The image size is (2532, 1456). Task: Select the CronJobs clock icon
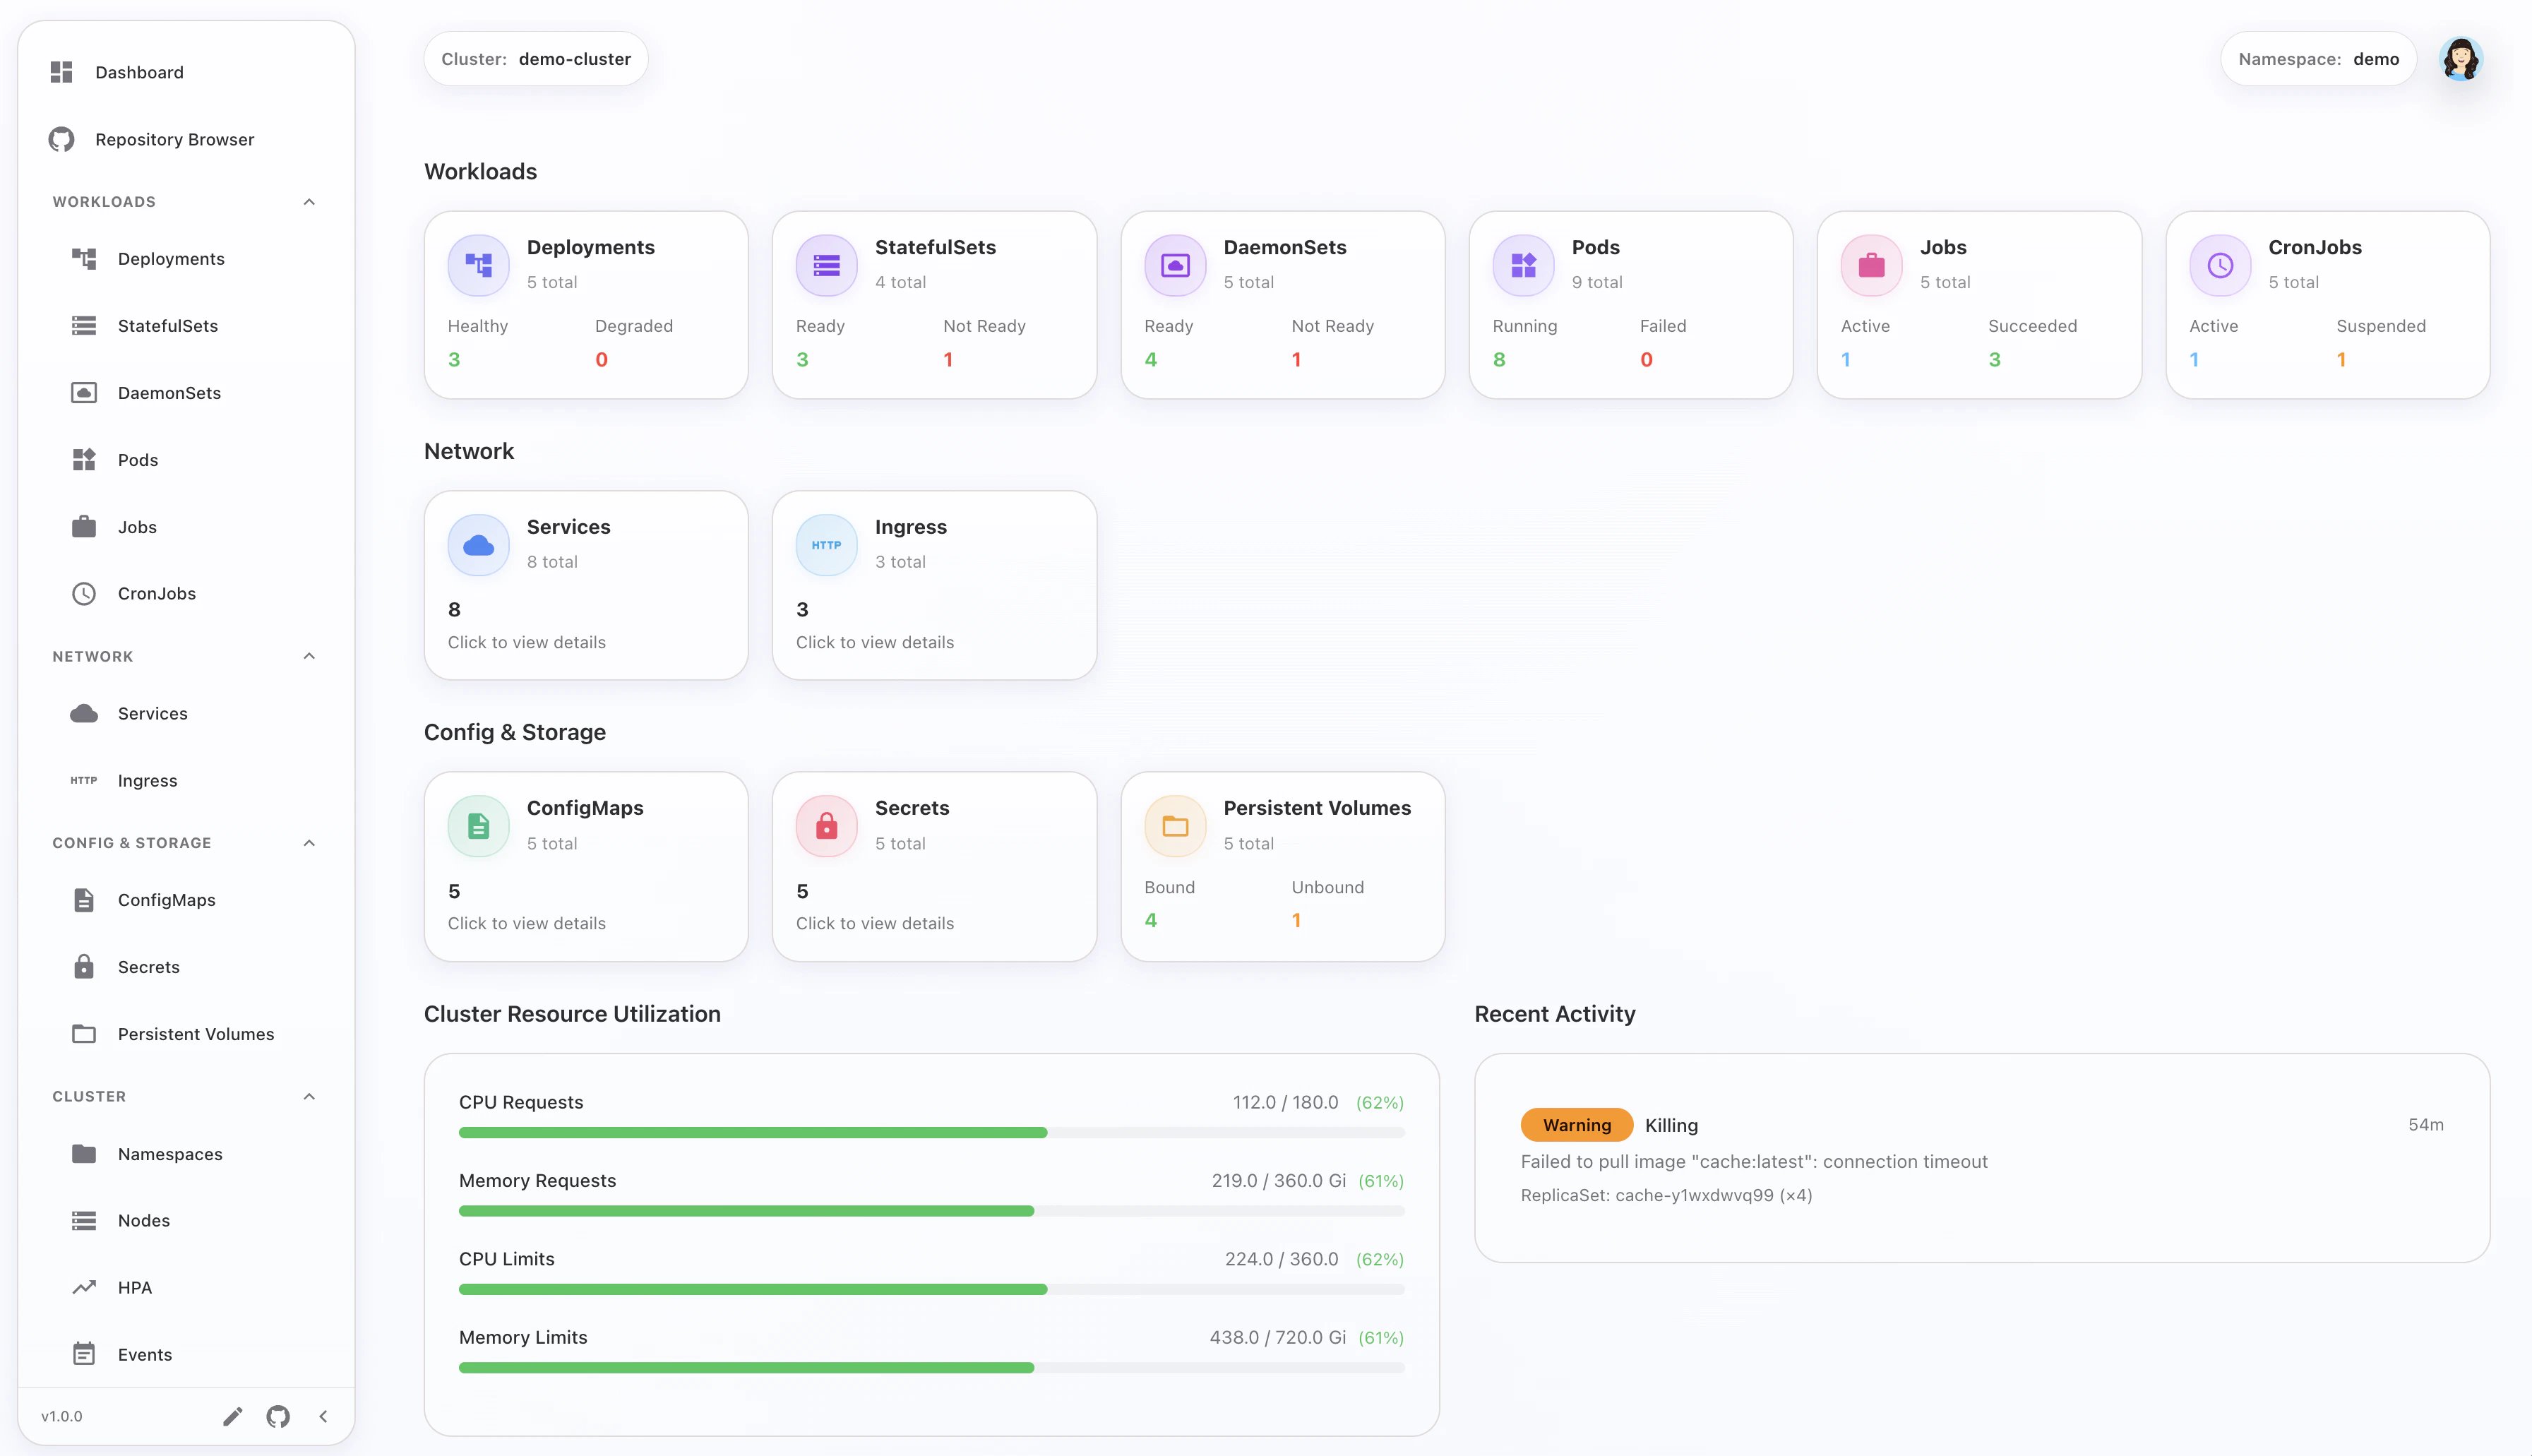pos(84,593)
